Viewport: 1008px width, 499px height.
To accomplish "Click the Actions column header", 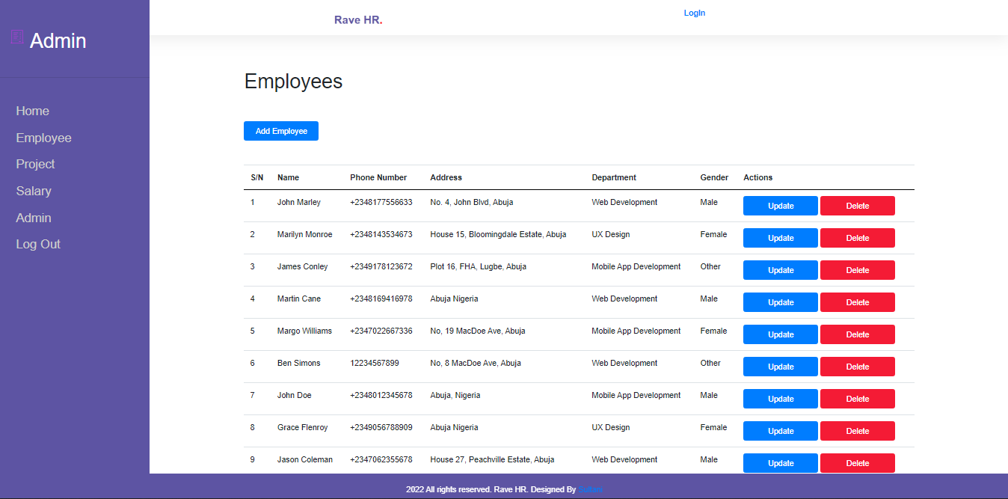I will (758, 177).
